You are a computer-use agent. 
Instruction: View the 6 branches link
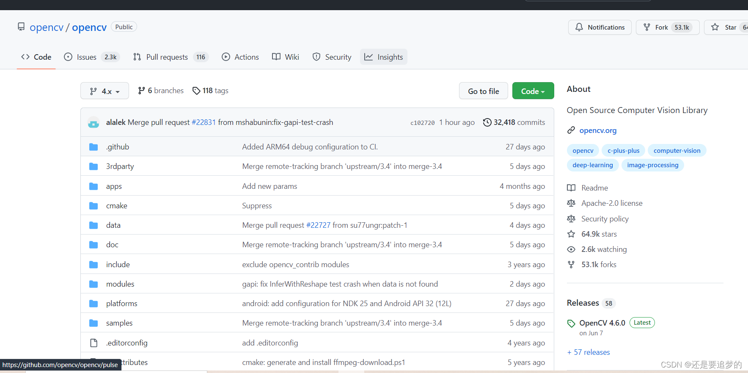point(161,91)
